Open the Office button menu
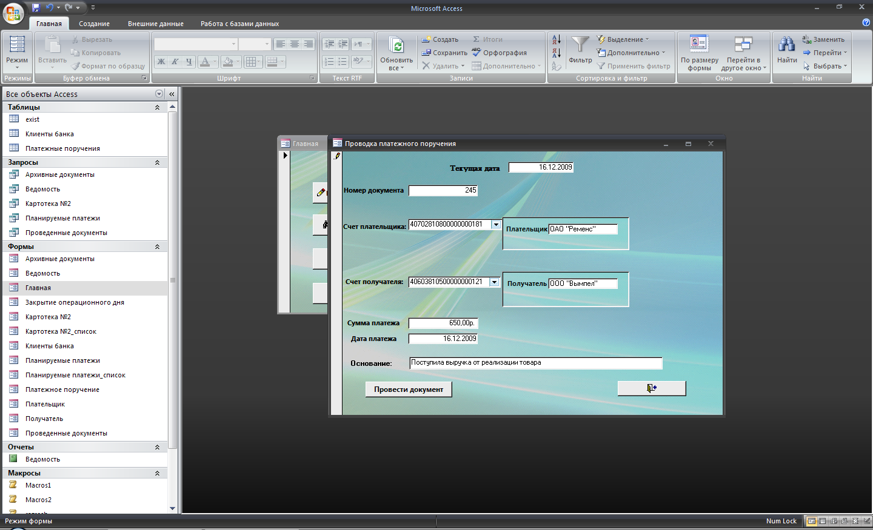Image resolution: width=873 pixels, height=530 pixels. tap(13, 13)
